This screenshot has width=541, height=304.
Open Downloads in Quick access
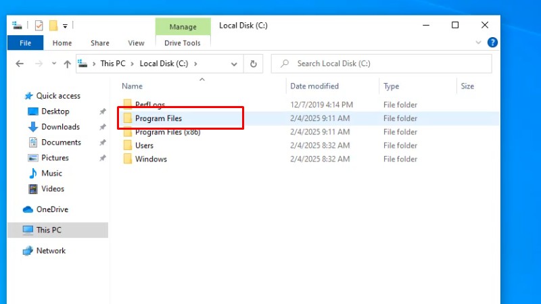coord(60,127)
